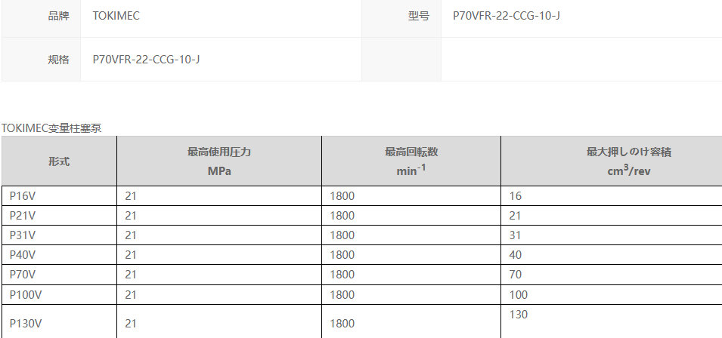722x338 pixels.
Task: Click the 最大押しのけ容積 column header
Action: tap(629, 161)
